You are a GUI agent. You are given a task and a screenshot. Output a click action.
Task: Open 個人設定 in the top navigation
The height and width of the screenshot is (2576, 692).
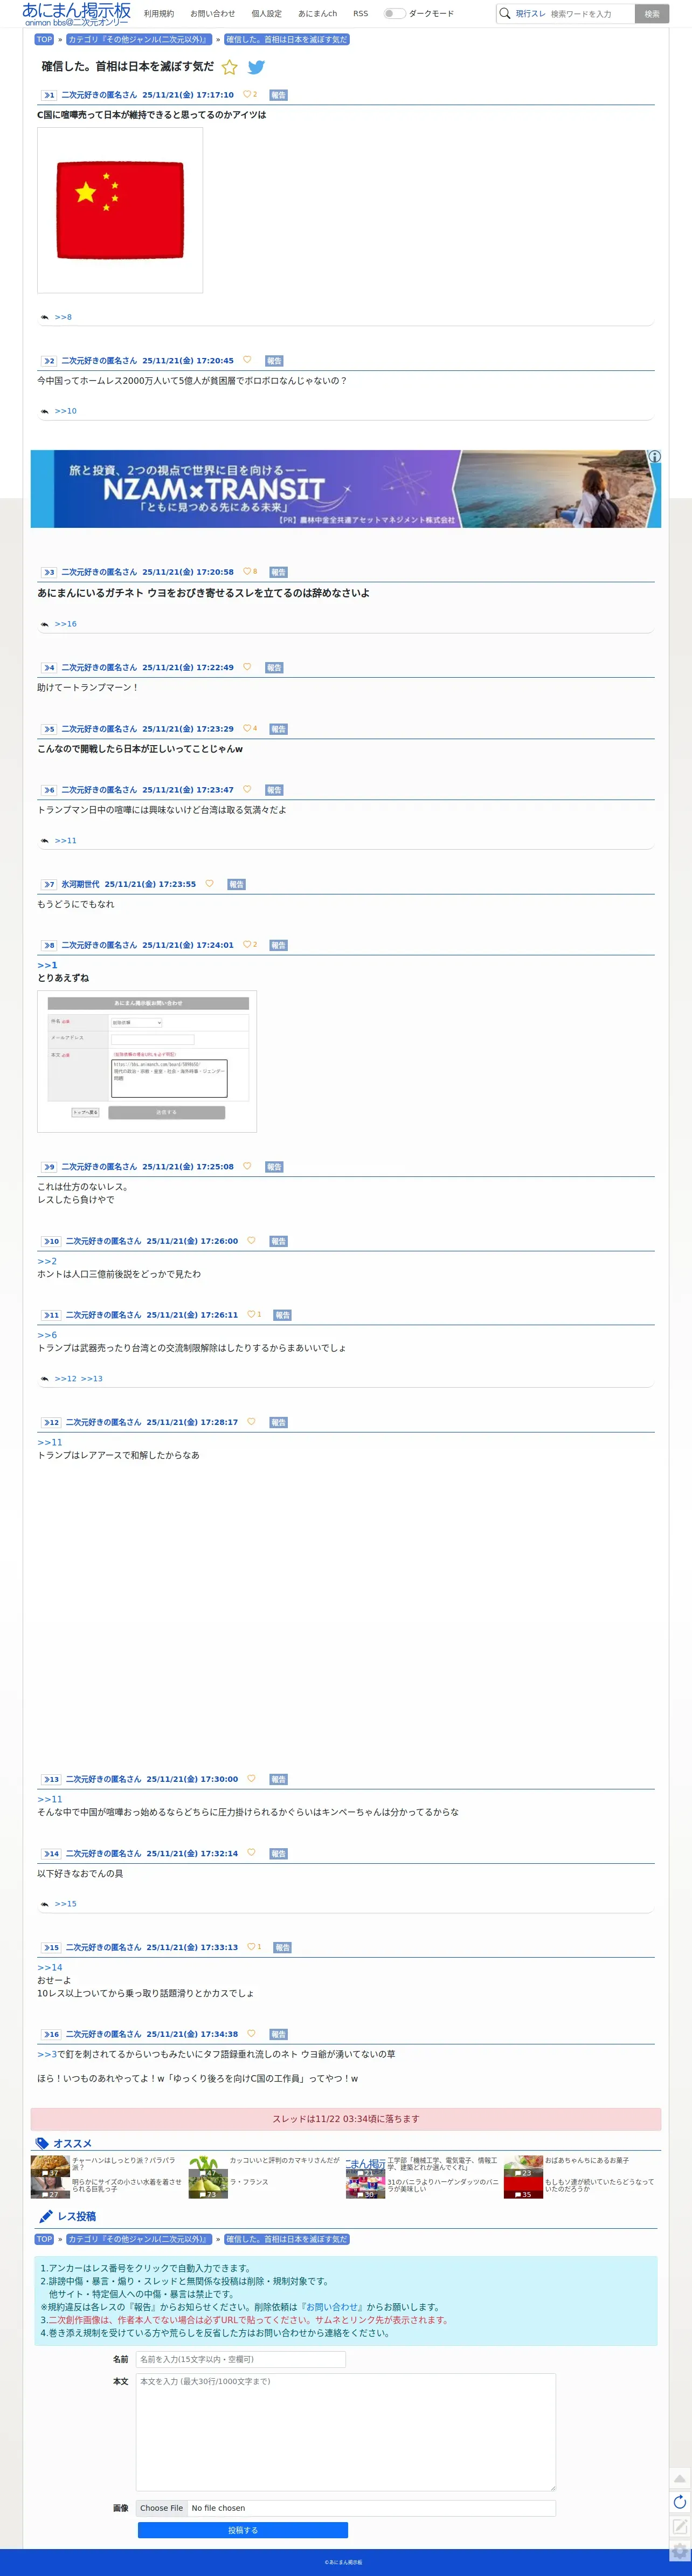(x=266, y=14)
